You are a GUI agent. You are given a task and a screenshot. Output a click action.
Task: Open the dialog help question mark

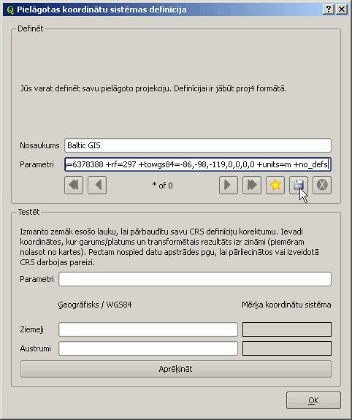tap(329, 9)
